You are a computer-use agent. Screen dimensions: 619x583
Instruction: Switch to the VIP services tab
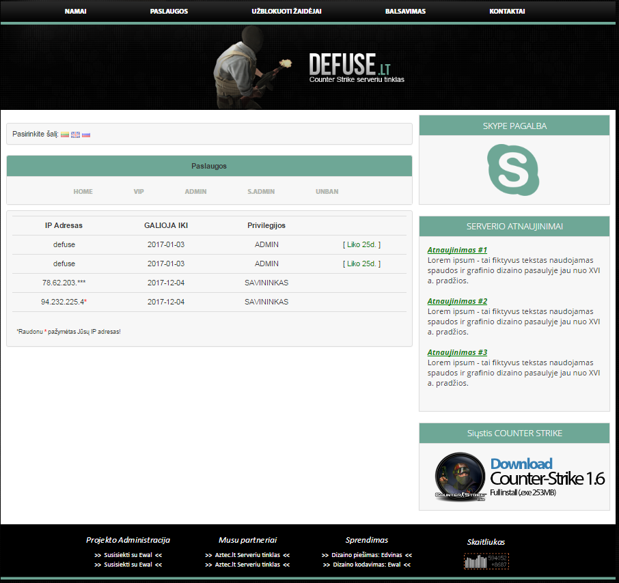tap(139, 192)
